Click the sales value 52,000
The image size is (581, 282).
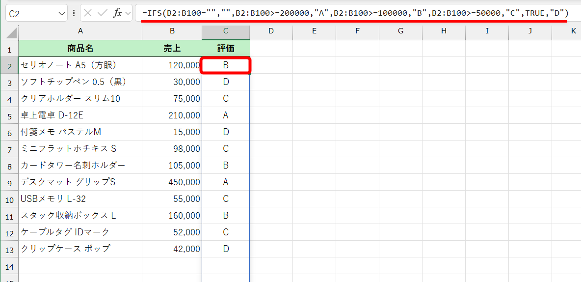click(172, 232)
